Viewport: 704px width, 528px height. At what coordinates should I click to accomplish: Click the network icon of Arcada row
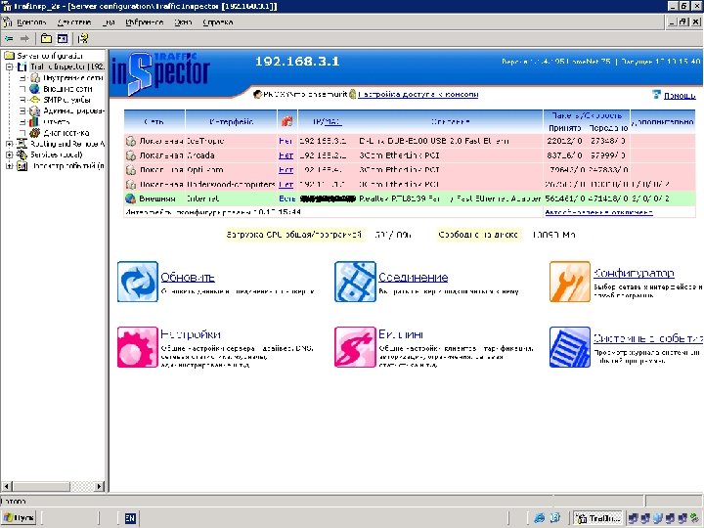(x=131, y=155)
